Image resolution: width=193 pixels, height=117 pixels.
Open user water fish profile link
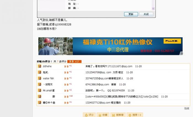point(48,78)
